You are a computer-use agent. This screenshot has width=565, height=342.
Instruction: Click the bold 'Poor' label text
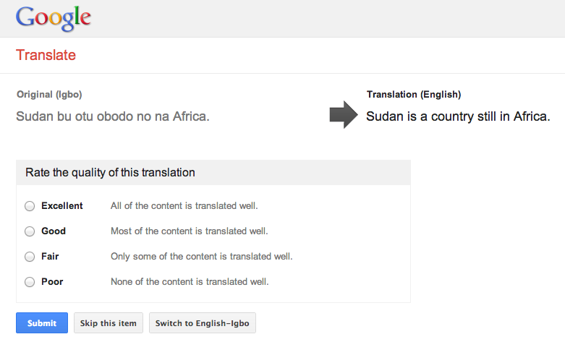[52, 282]
